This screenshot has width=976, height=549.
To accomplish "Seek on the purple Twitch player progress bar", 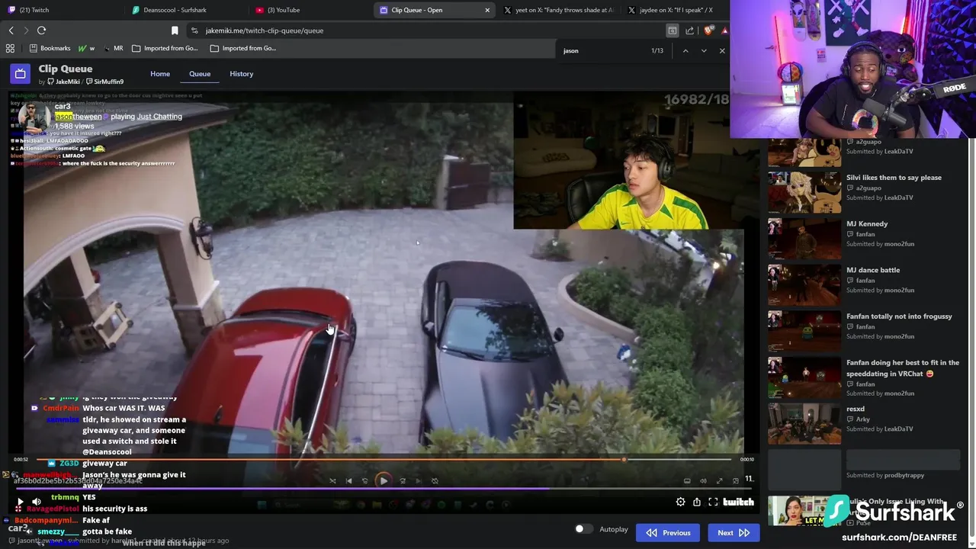I will click(384, 489).
